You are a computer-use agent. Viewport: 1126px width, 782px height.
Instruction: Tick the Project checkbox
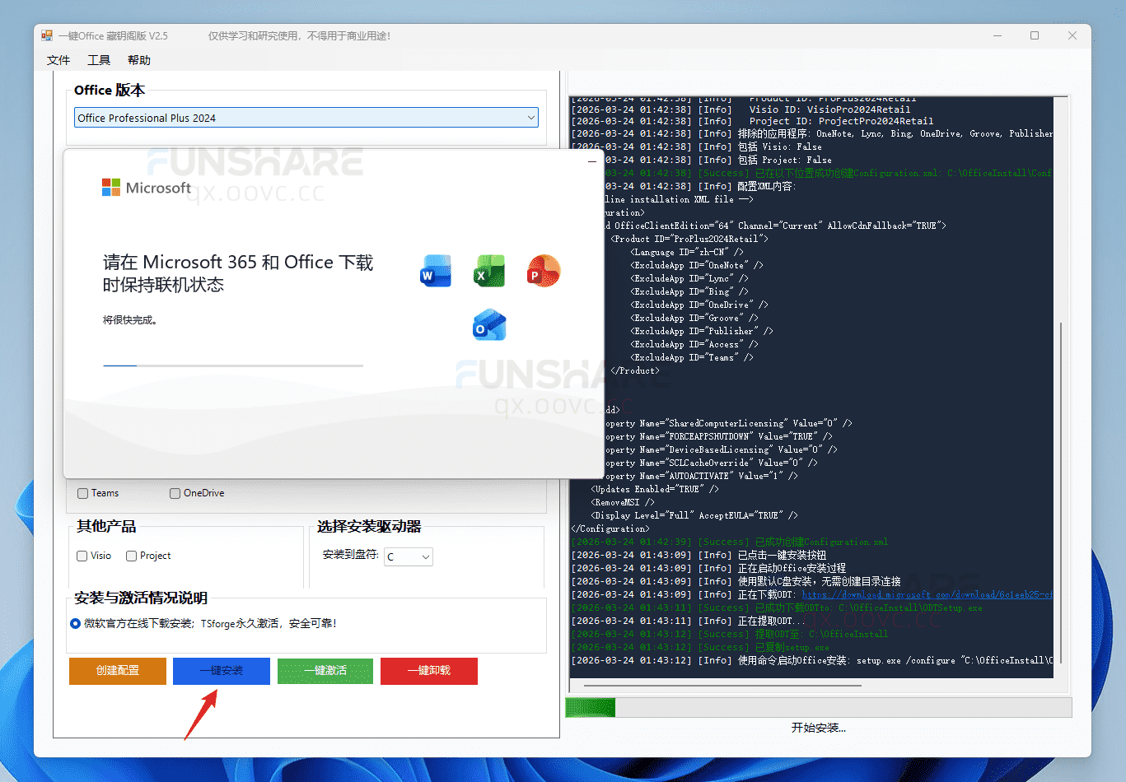tap(131, 556)
